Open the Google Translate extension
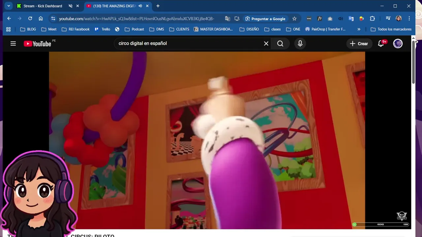The image size is (422, 237). pyautogui.click(x=351, y=18)
